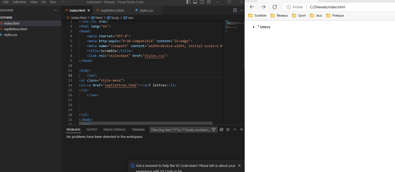
Task: Click the info icon in the notification
Action: click(133, 166)
